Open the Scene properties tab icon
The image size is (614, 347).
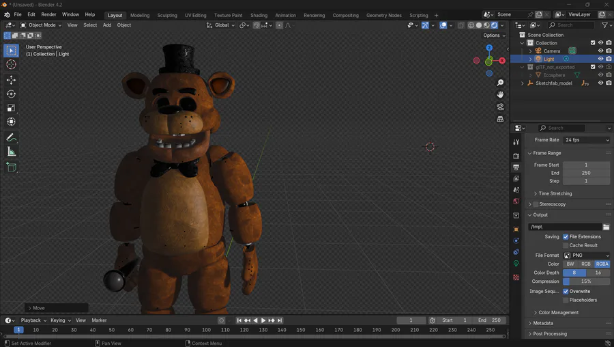click(x=516, y=190)
